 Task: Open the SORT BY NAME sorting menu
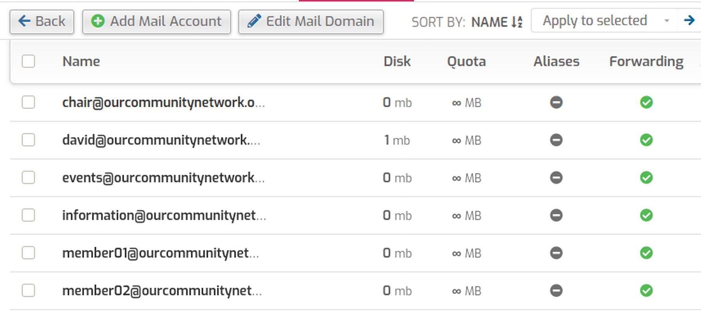click(490, 22)
